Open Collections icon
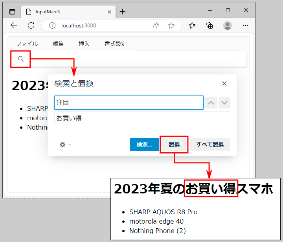 click(x=209, y=25)
